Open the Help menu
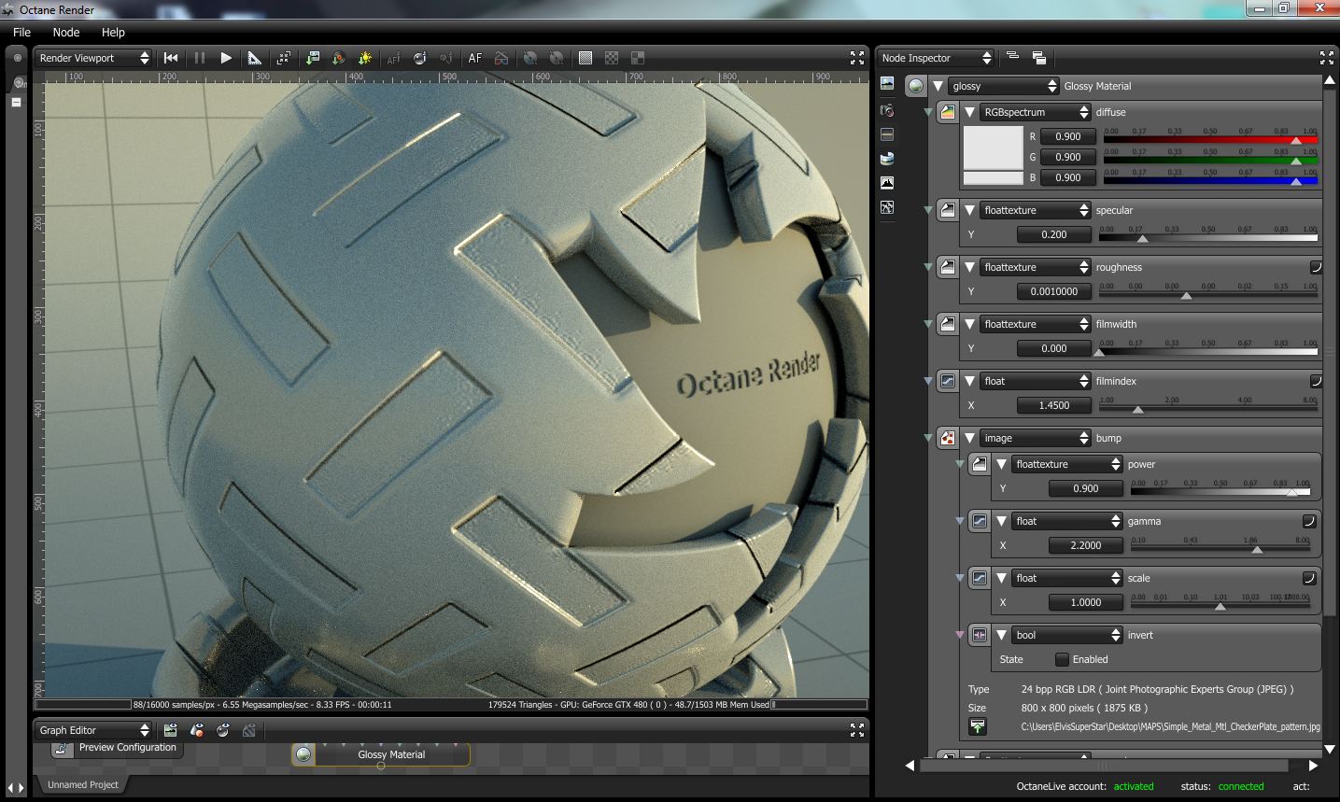Screen dimensions: 1340x802 pyautogui.click(x=113, y=32)
